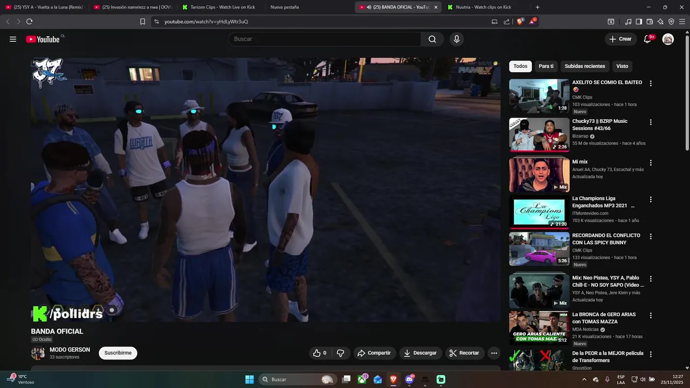Open the YouTube hamburger guide menu
The height and width of the screenshot is (388, 690).
pos(13,39)
